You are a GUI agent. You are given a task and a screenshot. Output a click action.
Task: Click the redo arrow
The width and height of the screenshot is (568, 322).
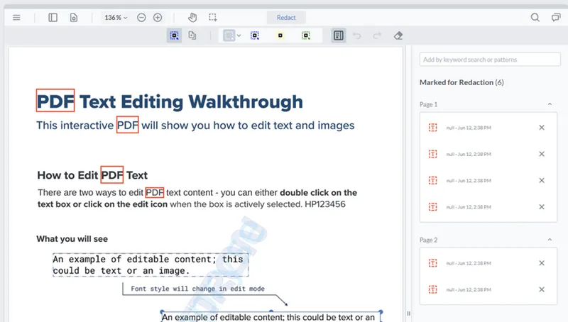(x=377, y=35)
